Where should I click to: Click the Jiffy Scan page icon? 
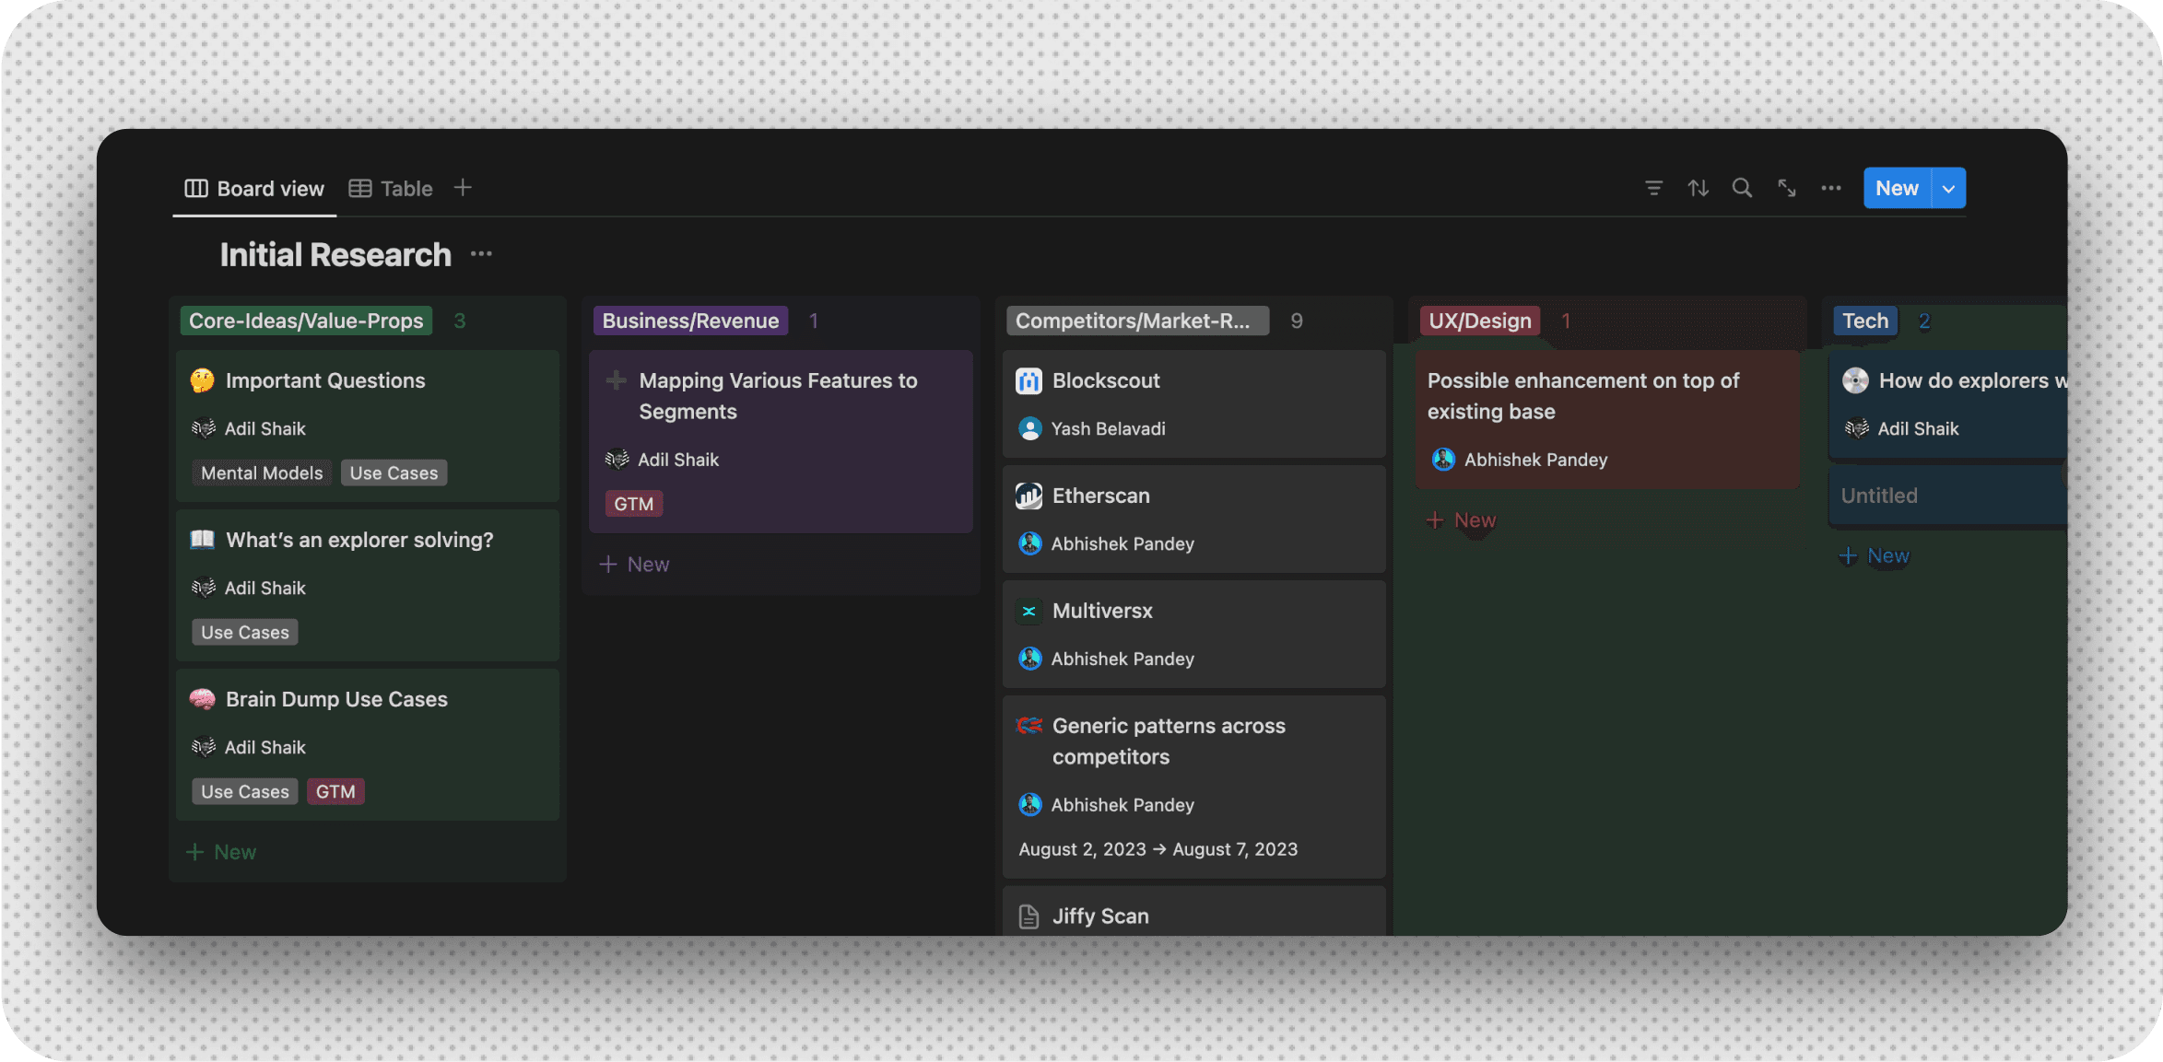(x=1029, y=916)
